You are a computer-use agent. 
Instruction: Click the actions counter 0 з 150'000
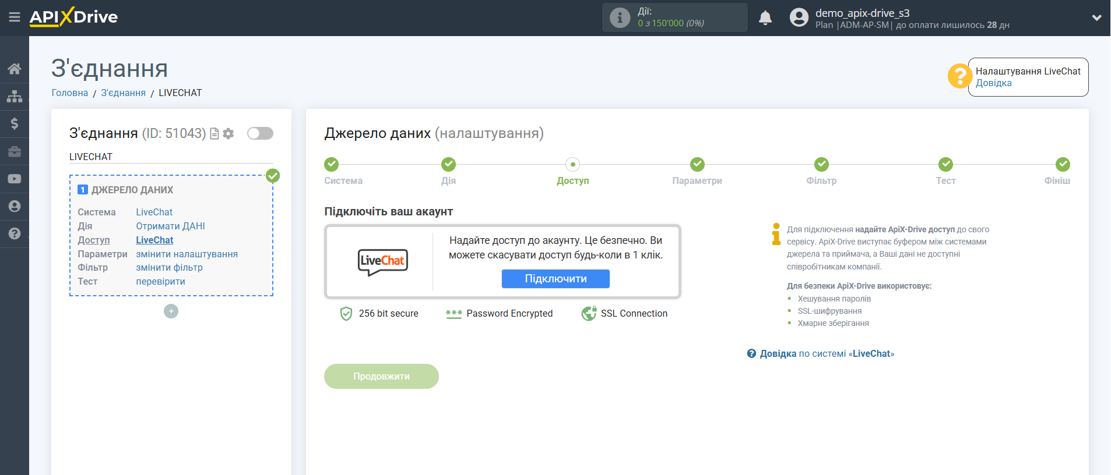click(x=671, y=23)
